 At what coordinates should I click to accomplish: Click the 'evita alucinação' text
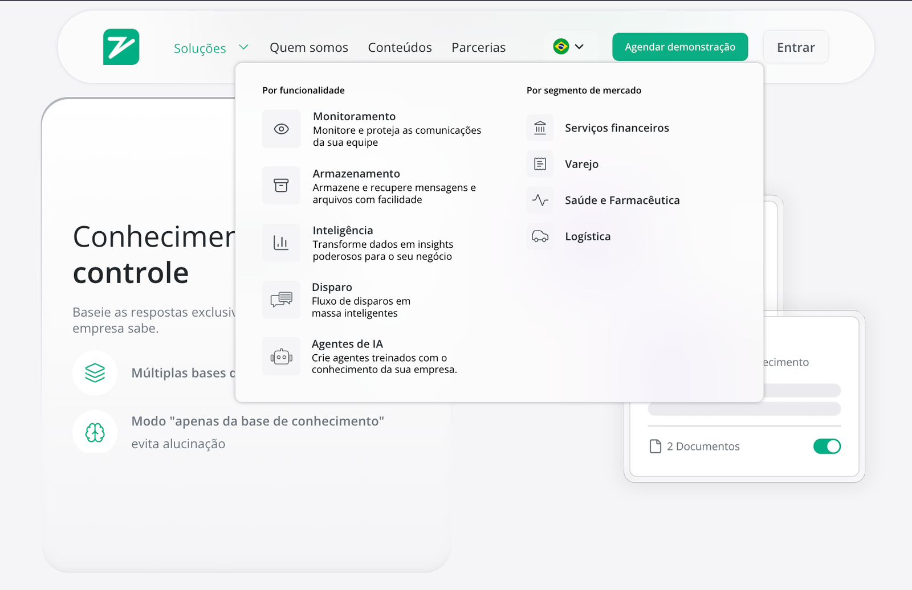(x=178, y=444)
